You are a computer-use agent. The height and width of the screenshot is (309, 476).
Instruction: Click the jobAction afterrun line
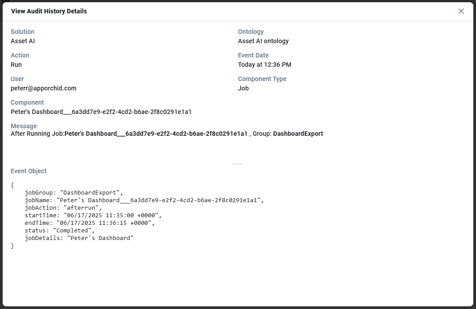click(63, 208)
